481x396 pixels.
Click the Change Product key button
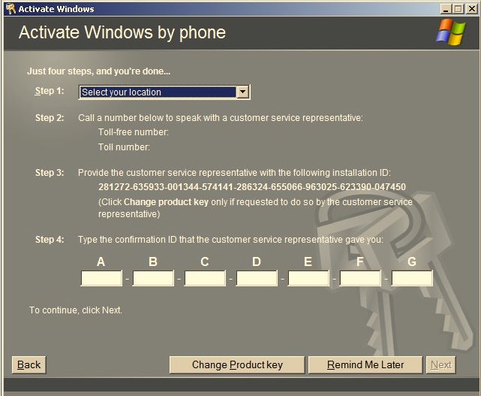click(x=237, y=365)
